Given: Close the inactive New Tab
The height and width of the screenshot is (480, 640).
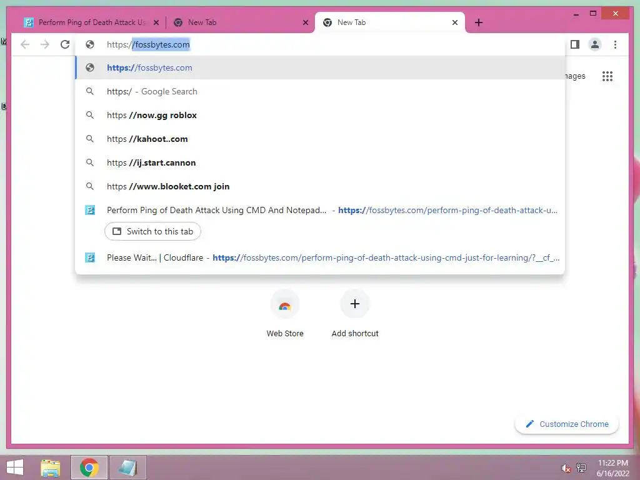Looking at the screenshot, I should 305,22.
